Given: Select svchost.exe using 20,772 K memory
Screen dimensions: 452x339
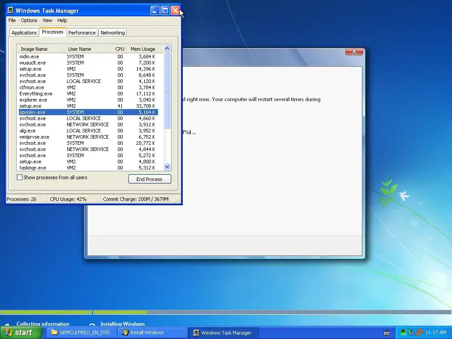Looking at the screenshot, I should click(88, 143).
